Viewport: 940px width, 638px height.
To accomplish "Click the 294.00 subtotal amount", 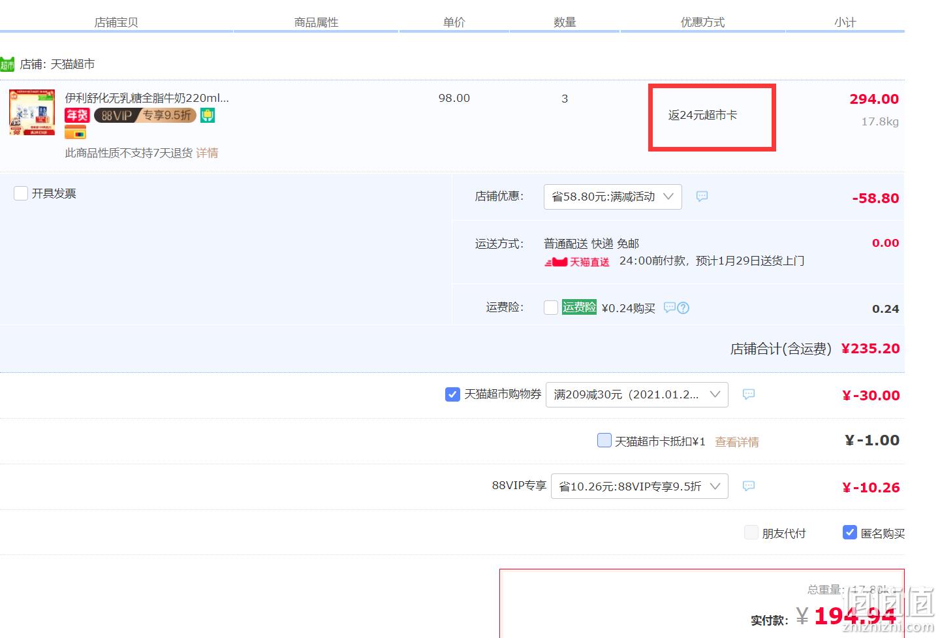I will pos(874,99).
